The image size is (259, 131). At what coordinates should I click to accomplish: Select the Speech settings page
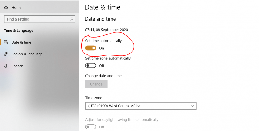[x=17, y=66]
